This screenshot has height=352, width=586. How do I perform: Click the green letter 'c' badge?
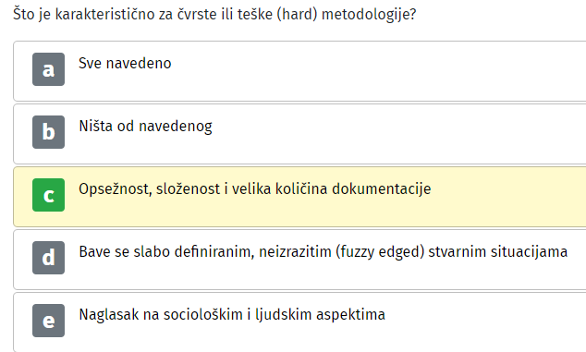tap(49, 195)
